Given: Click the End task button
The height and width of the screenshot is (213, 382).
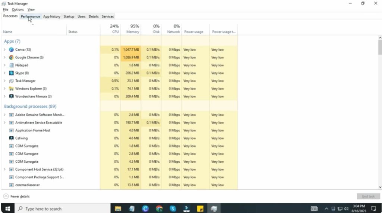Looking at the screenshot, I should click(x=368, y=196).
